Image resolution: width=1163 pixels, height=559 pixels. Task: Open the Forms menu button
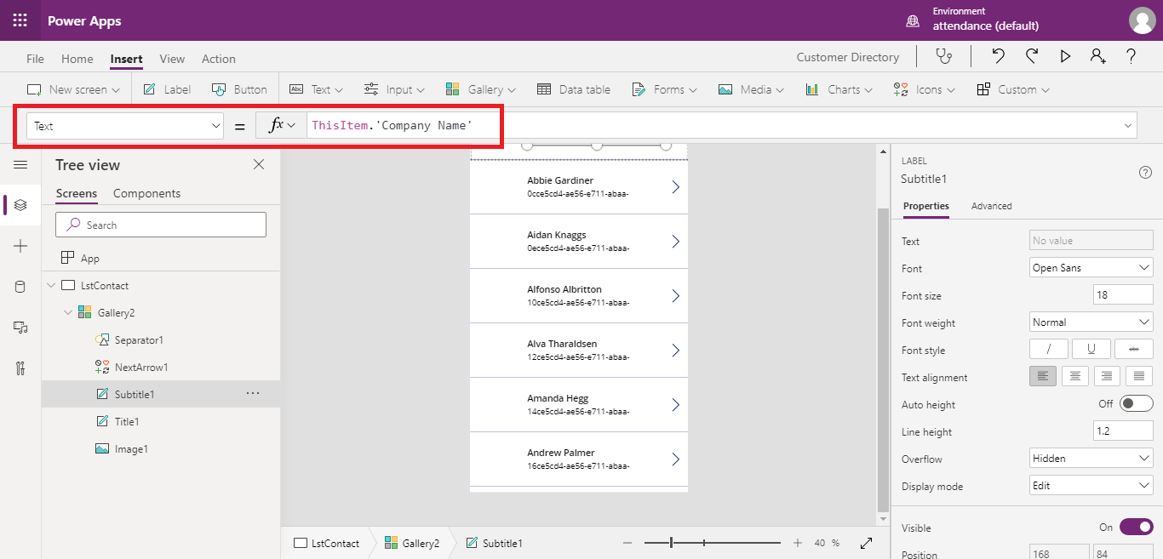point(664,89)
